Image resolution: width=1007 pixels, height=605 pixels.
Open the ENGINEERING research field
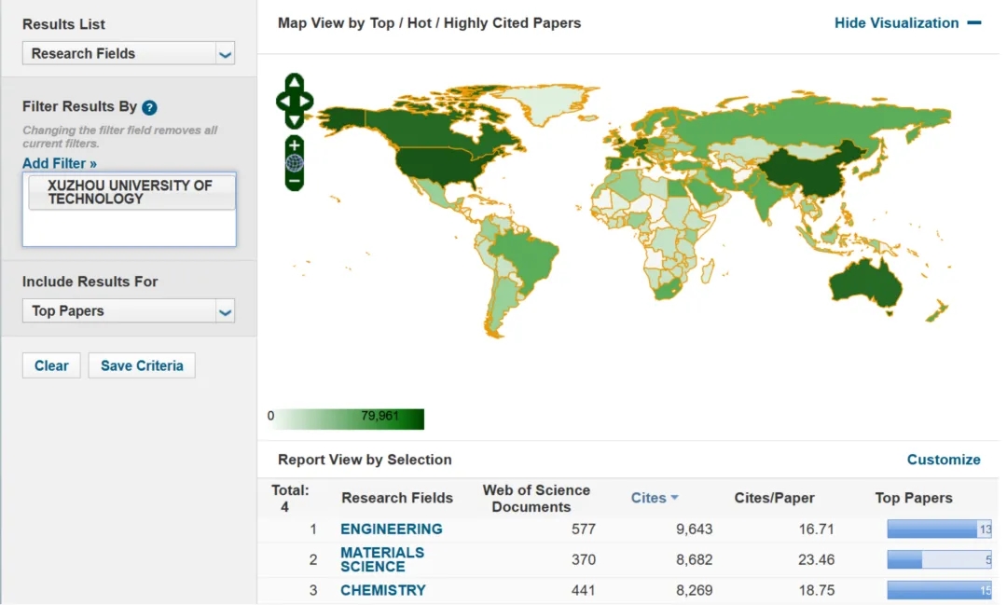pos(391,529)
